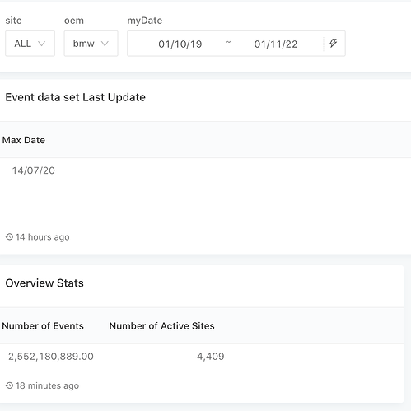Viewport: 411px width, 411px height.
Task: Open the oem bmw dropdown
Action: [91, 44]
